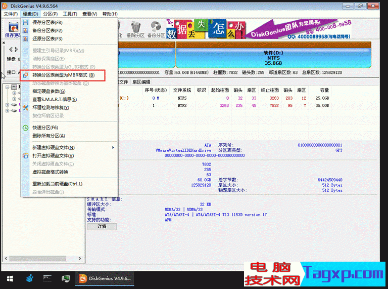Go to next disk with right arrow
Screen dimensions: 388x289
coord(16,49)
